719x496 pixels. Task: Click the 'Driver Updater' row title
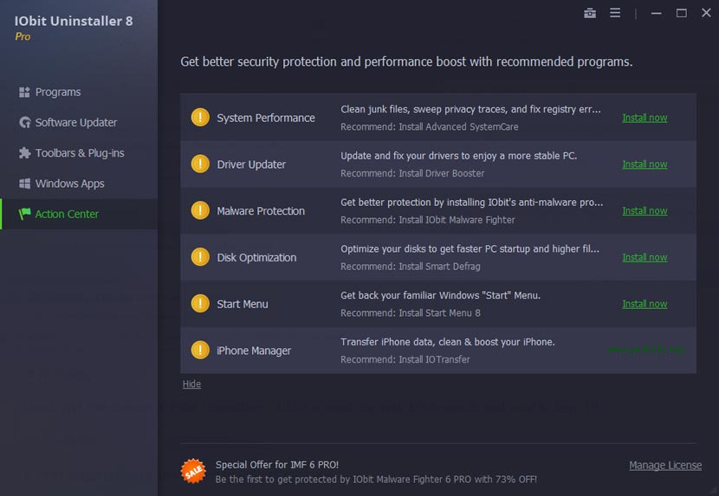click(x=251, y=164)
